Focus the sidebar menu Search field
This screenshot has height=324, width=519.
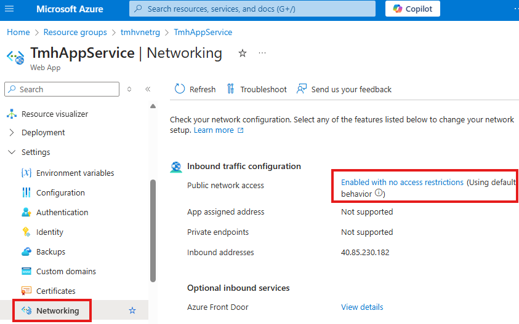coord(62,89)
